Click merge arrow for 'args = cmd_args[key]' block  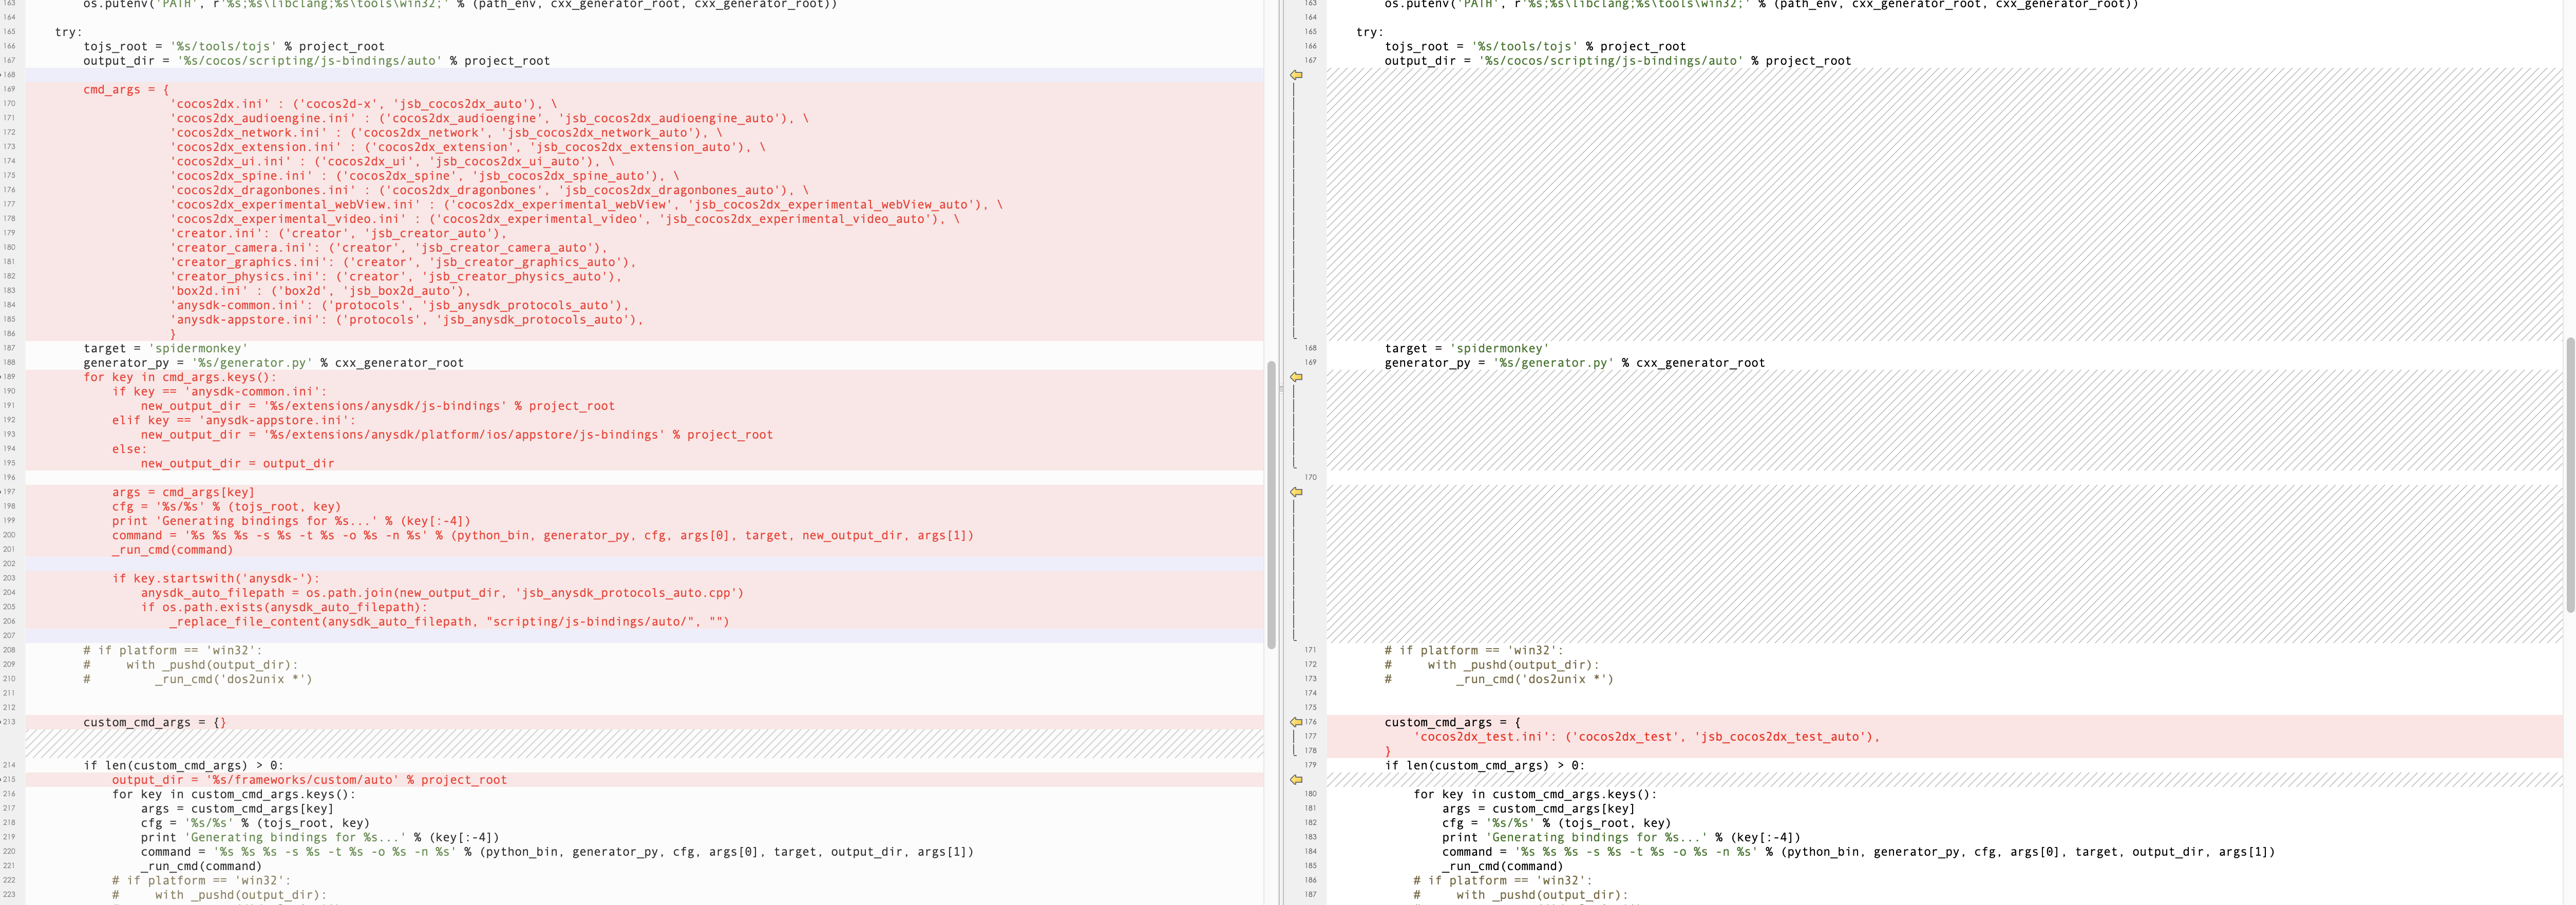click(x=1296, y=492)
